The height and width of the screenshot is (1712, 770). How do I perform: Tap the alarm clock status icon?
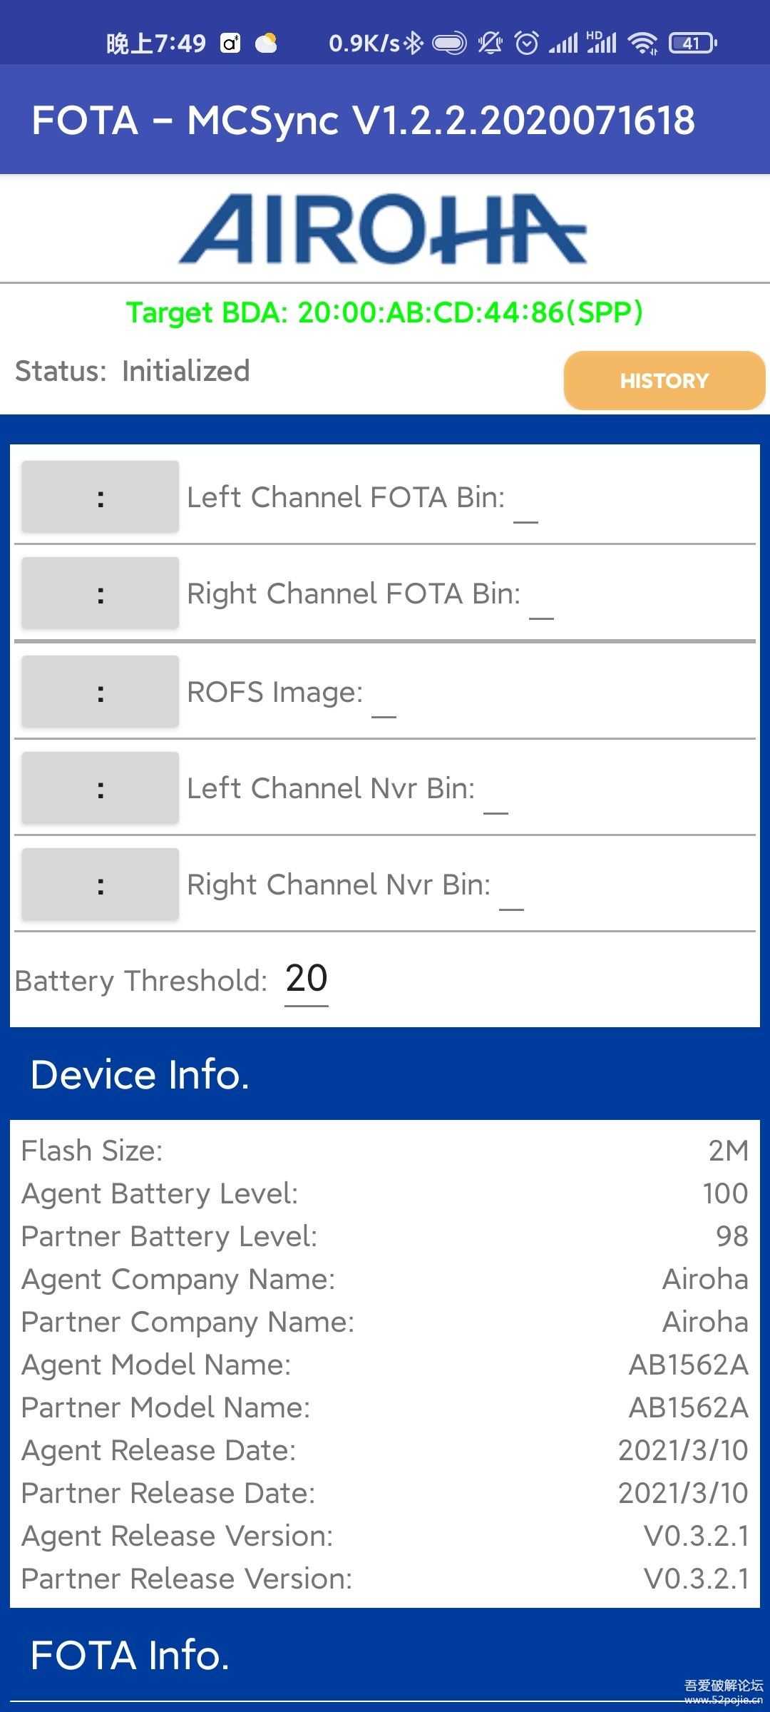click(x=527, y=44)
